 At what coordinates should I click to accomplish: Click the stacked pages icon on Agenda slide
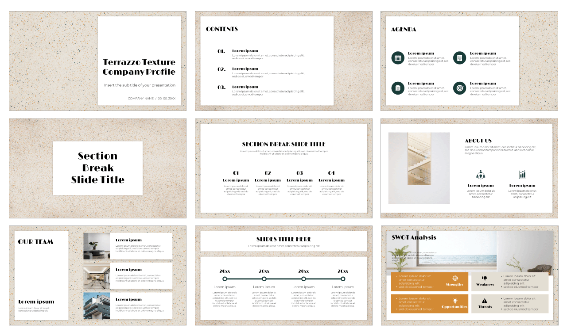pyautogui.click(x=398, y=88)
